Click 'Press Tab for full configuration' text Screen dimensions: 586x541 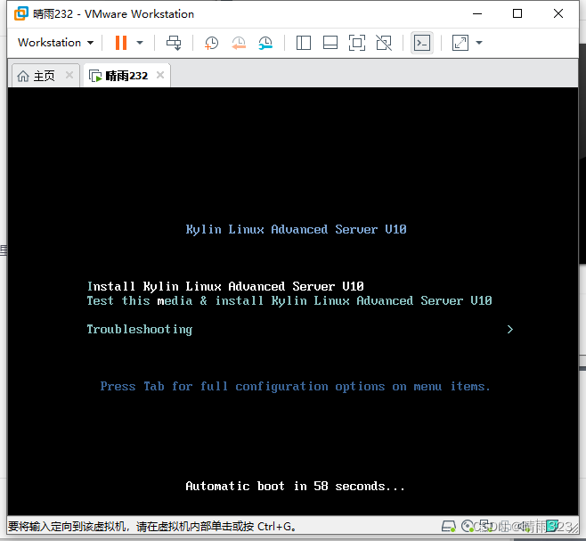click(x=295, y=387)
